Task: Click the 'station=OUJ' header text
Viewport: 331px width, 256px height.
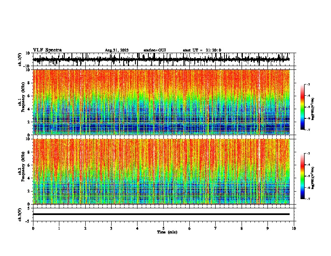Action: coord(155,50)
